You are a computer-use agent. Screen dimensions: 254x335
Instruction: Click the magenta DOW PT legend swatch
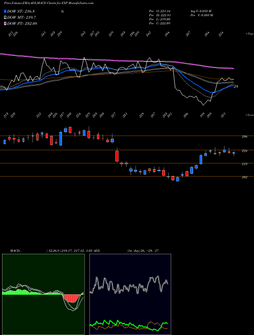[x=5, y=23]
